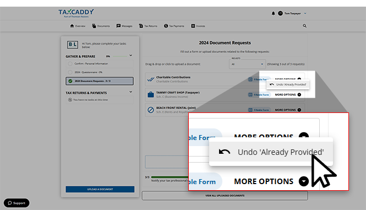
Task: Collapse the Gather & Prepare section
Action: click(x=131, y=56)
